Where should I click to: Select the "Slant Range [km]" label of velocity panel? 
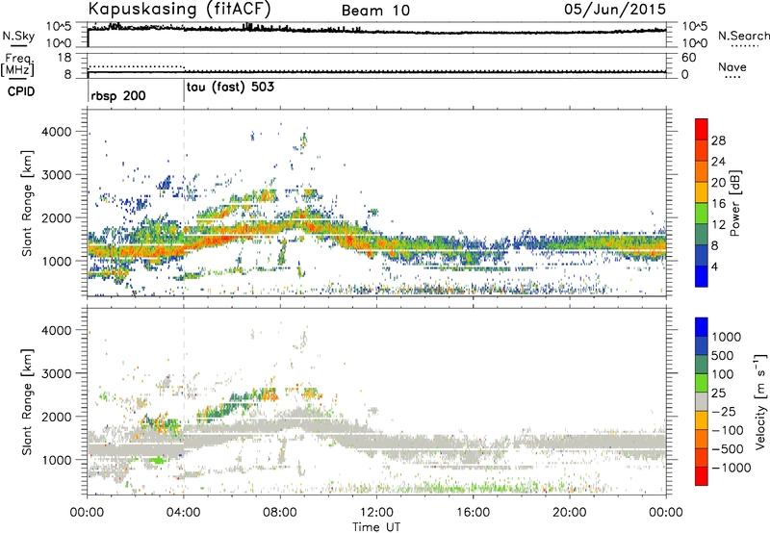[x=28, y=402]
